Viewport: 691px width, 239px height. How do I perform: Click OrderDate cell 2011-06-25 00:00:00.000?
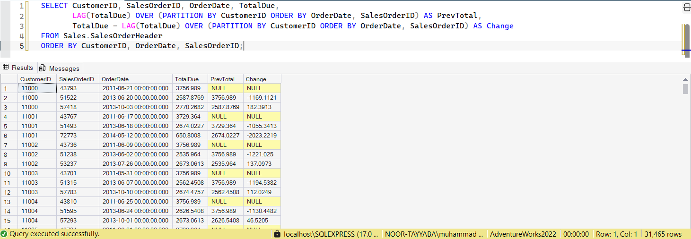[136, 202]
